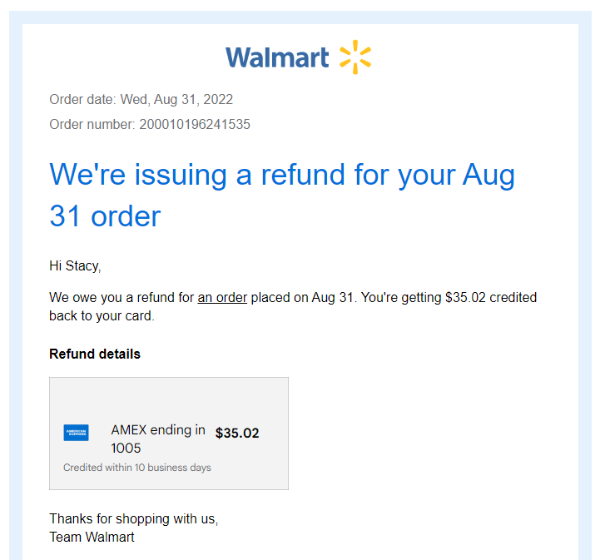Click the 'Refund details' heading
The height and width of the screenshot is (560, 600).
95,354
